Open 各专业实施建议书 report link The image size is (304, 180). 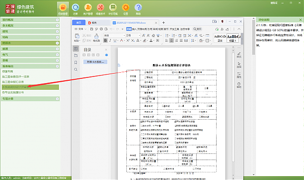(13, 93)
